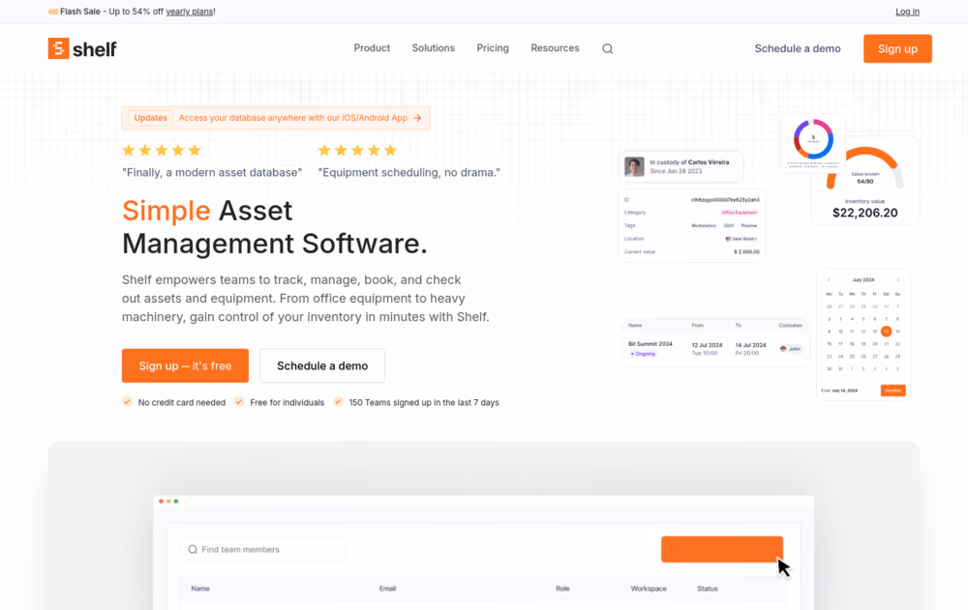Click the Ongoing status badge
The height and width of the screenshot is (610, 968).
[644, 354]
